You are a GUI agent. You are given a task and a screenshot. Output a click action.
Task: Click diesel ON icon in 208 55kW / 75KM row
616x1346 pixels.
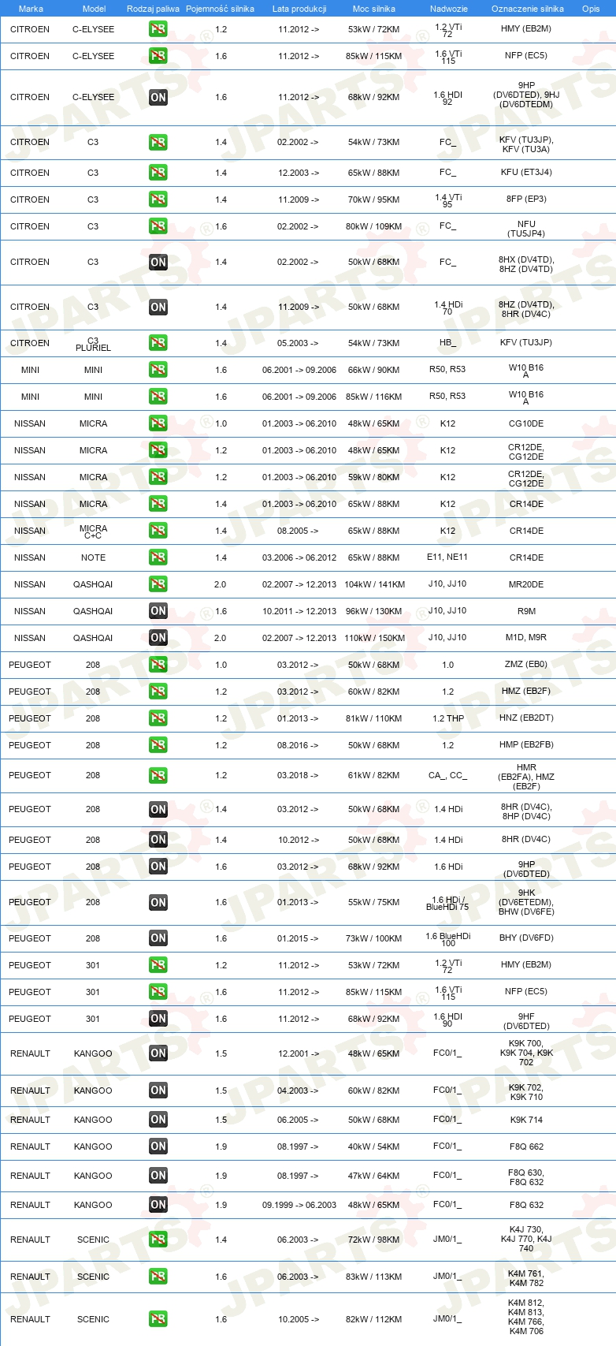(158, 903)
